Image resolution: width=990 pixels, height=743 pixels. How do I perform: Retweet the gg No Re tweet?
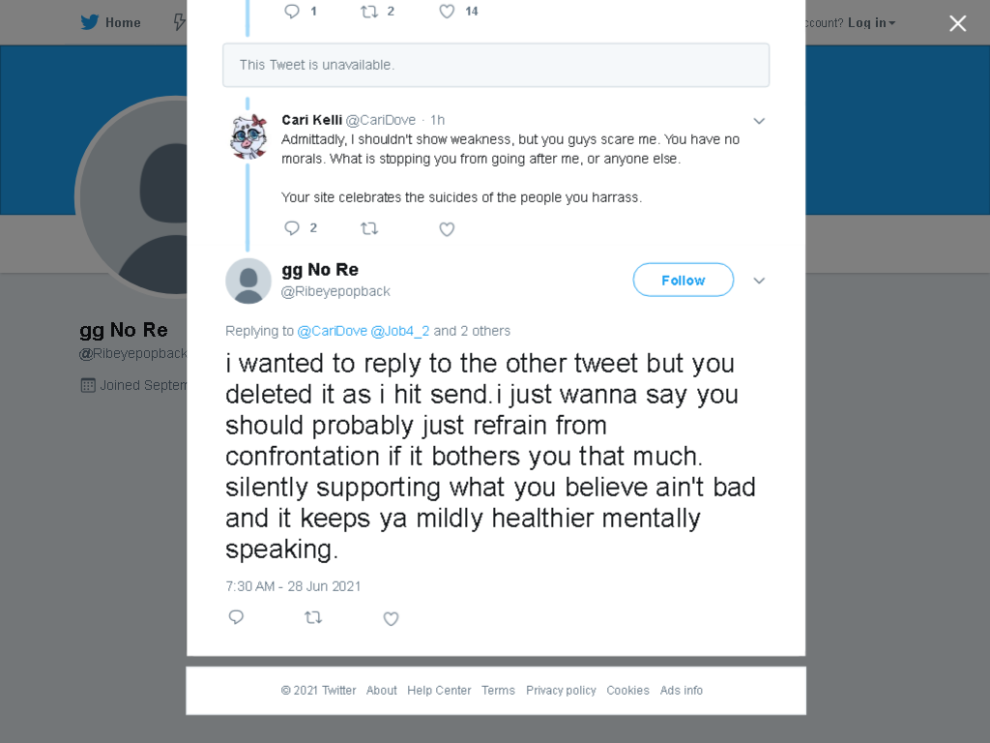[x=313, y=617]
